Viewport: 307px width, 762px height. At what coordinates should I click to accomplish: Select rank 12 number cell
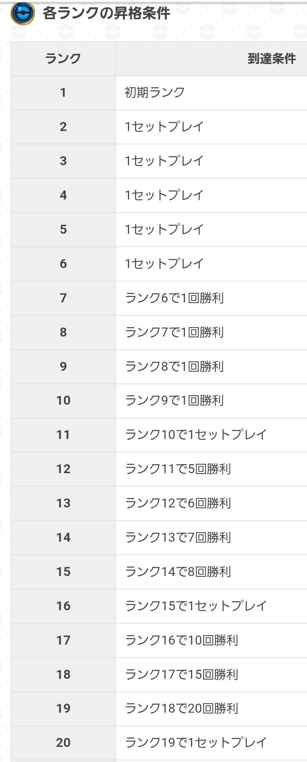(63, 469)
